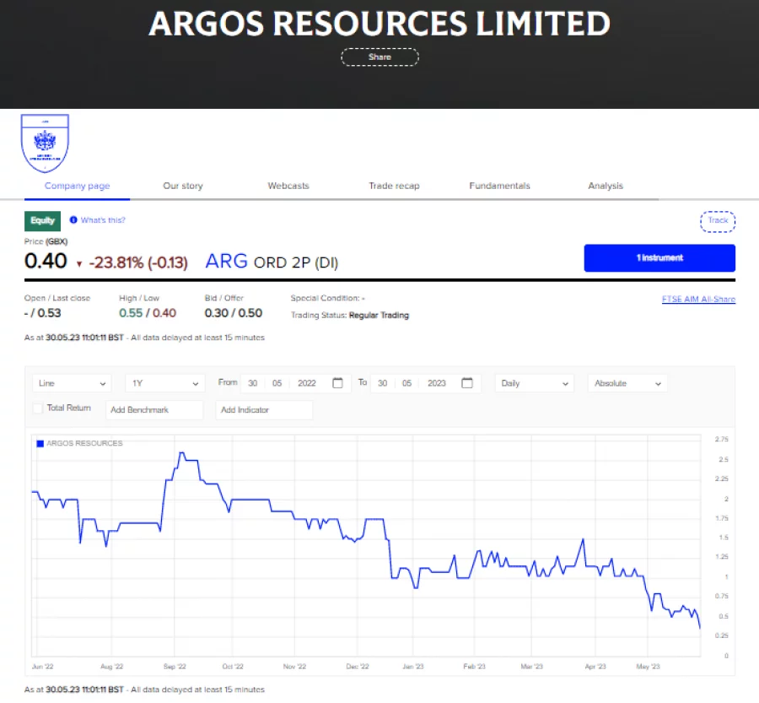Image resolution: width=759 pixels, height=703 pixels.
Task: Switch to the Webcasts tab
Action: 288,186
